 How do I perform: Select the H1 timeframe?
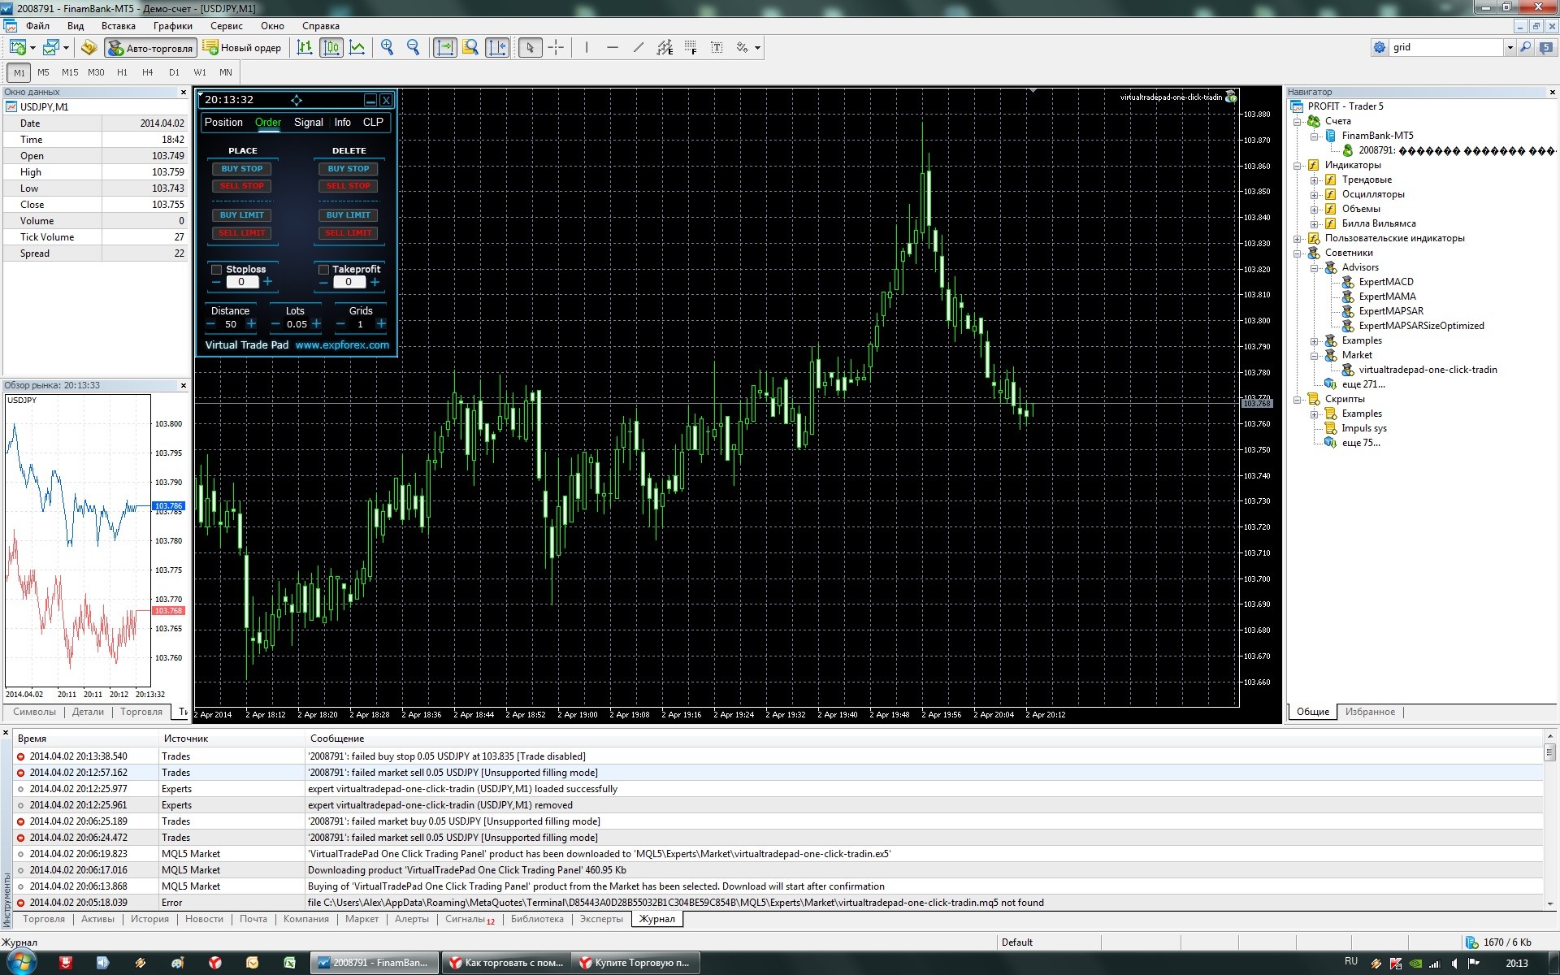(122, 72)
